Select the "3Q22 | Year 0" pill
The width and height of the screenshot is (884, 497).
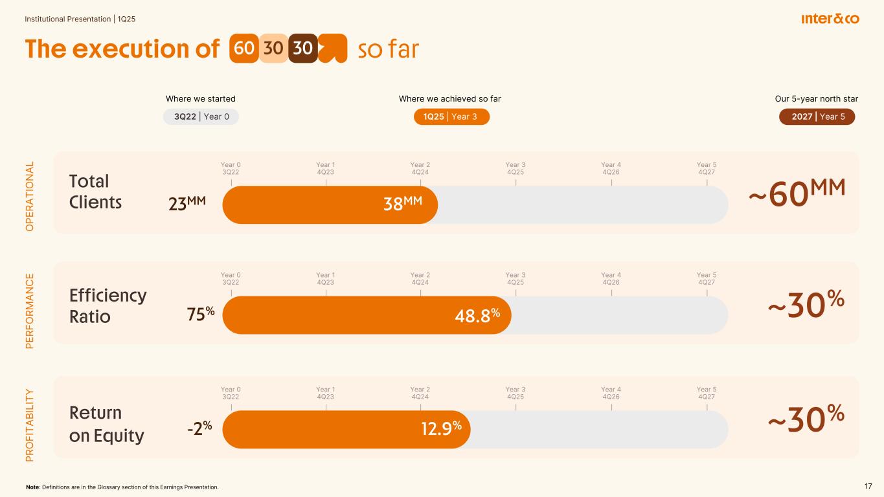[201, 116]
